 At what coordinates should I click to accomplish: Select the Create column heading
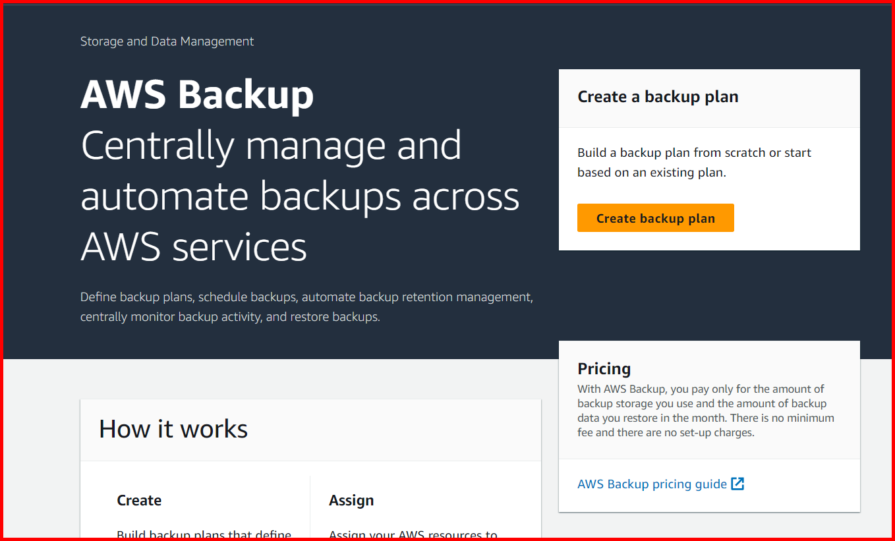139,499
